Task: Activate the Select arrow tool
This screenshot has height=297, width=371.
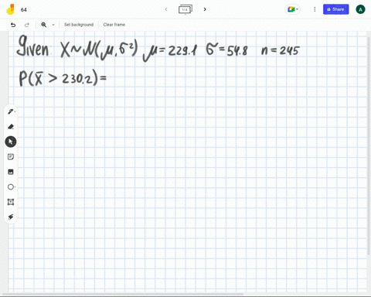Action: coord(11,142)
